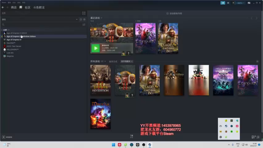Collapse hidden tray icons chevron on taskbar
Image resolution: width=263 pixels, height=148 pixels.
[x=229, y=145]
